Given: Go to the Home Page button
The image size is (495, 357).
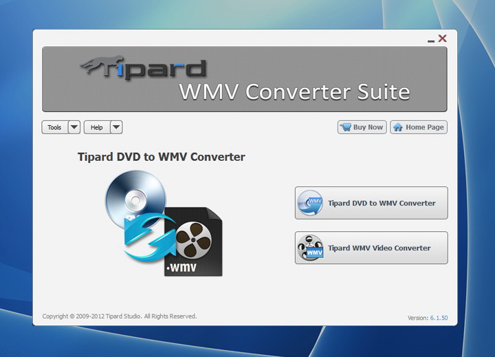Looking at the screenshot, I should click(x=419, y=127).
